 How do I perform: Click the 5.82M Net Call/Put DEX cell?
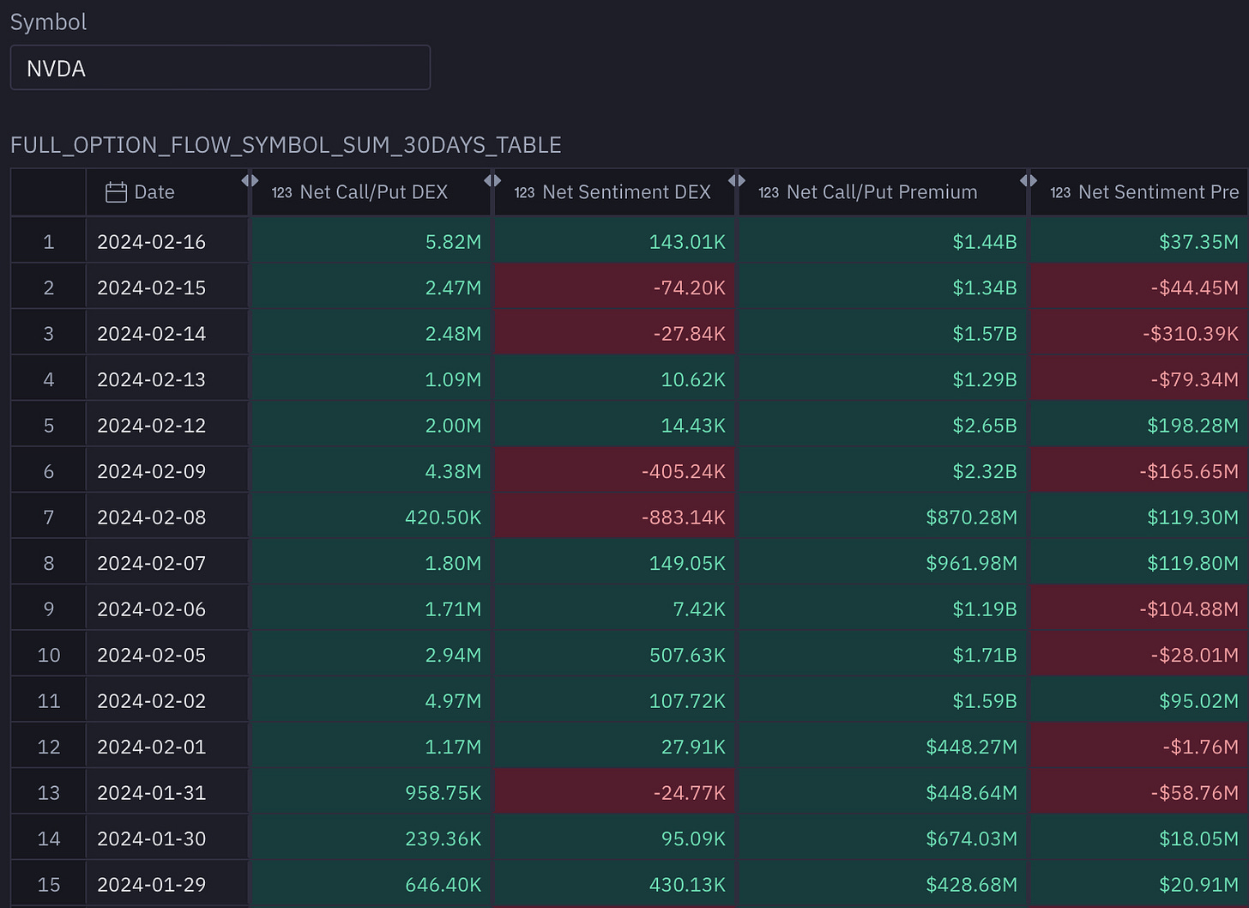tap(371, 242)
